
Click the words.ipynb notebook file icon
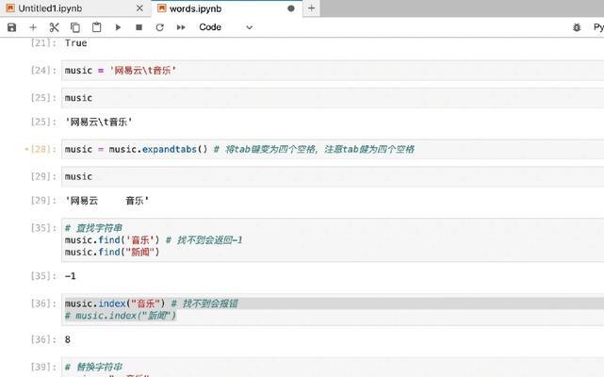(x=162, y=8)
